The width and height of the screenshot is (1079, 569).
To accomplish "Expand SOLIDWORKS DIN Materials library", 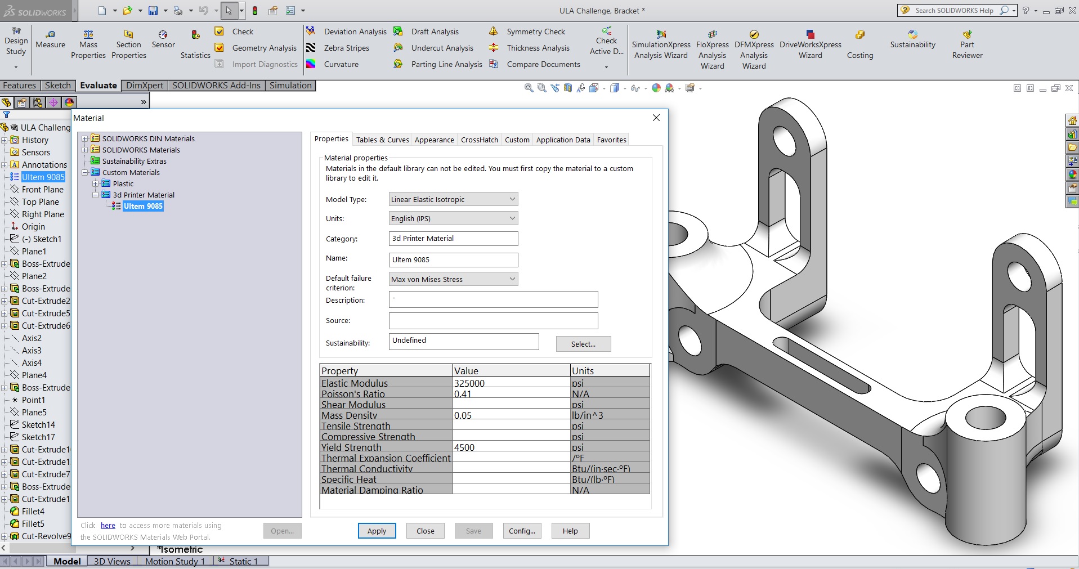I will tap(85, 138).
